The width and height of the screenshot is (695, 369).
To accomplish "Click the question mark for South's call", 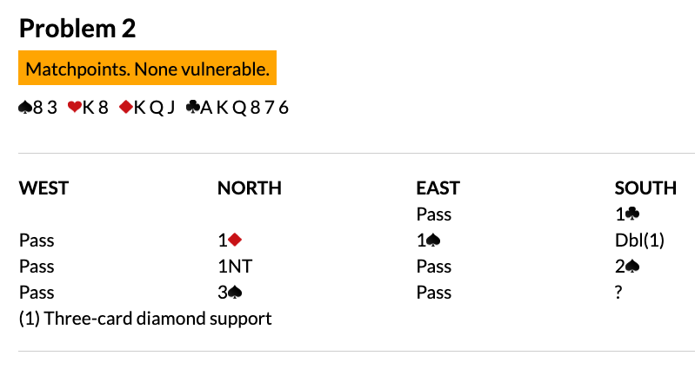I will 618,292.
